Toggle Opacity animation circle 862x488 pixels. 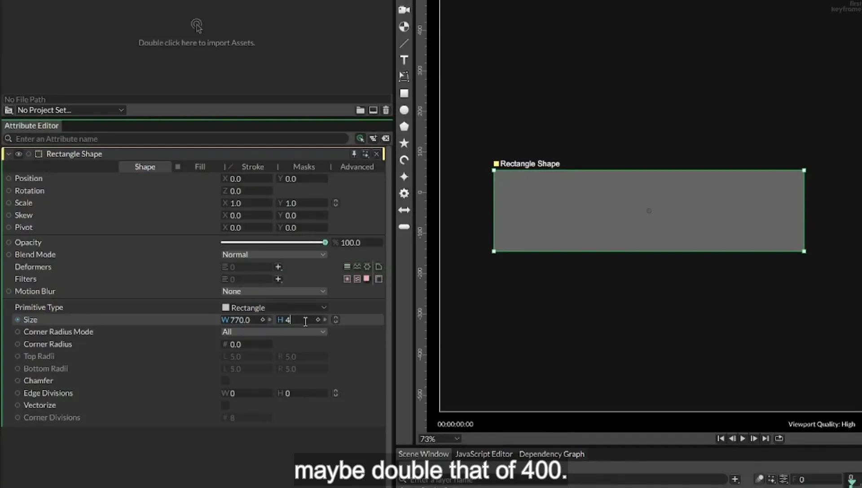pos(9,242)
